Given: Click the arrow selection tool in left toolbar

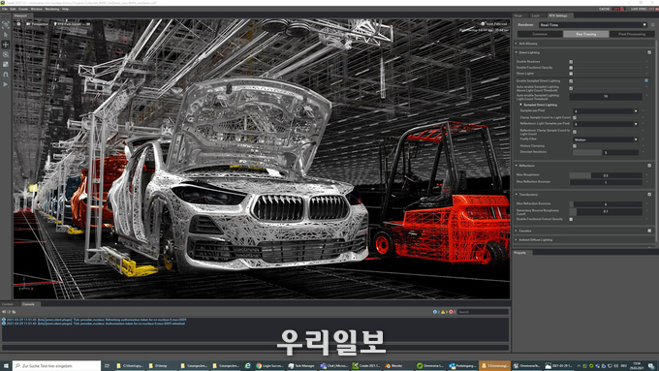Looking at the screenshot, I should (x=6, y=35).
